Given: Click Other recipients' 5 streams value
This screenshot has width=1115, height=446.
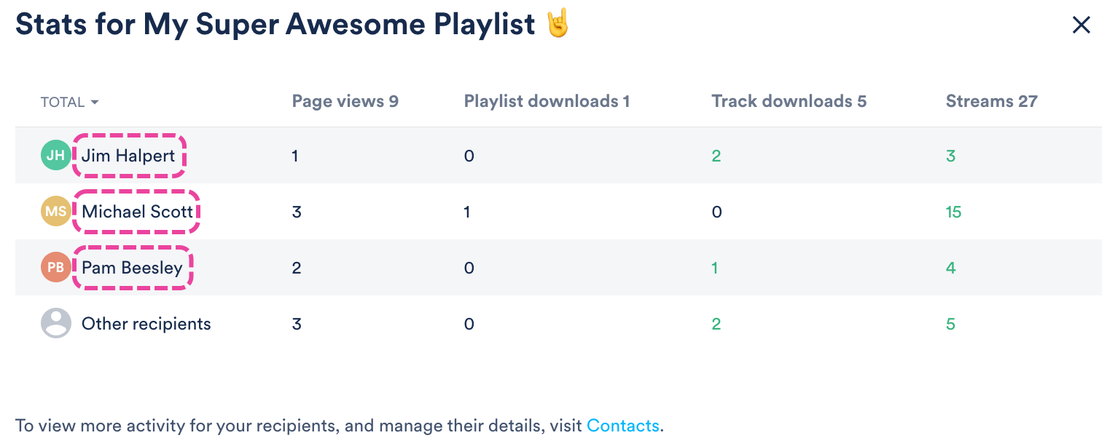Looking at the screenshot, I should click(950, 324).
